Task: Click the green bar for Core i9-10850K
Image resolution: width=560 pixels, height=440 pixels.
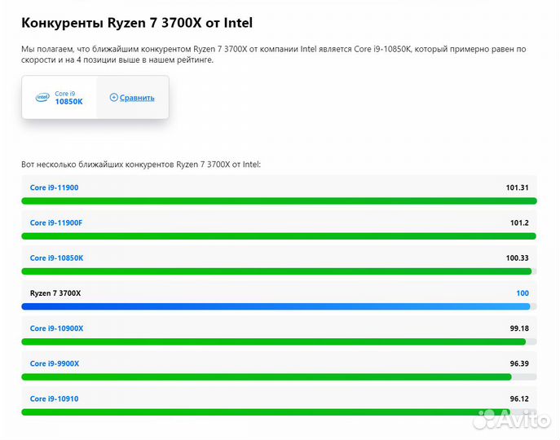Action: 277,271
